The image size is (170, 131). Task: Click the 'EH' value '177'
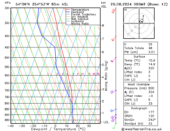click(x=151, y=112)
